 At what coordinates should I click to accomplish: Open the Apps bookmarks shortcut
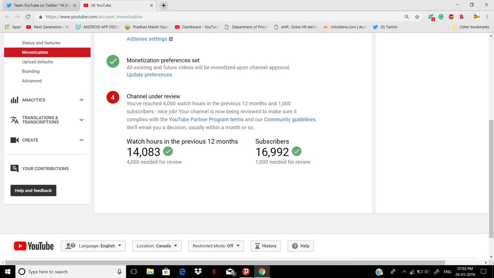[x=13, y=27]
